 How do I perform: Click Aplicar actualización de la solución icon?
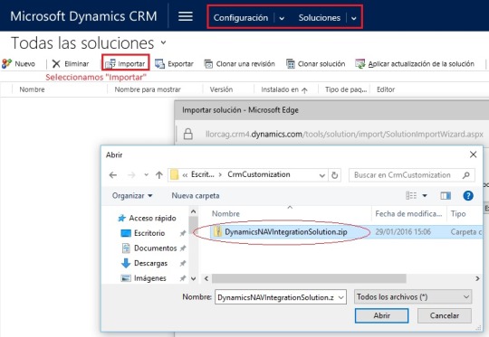360,64
